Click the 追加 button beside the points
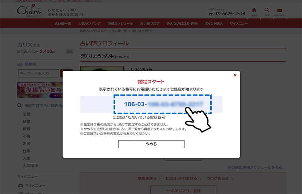The image size is (302, 194). pos(69,52)
